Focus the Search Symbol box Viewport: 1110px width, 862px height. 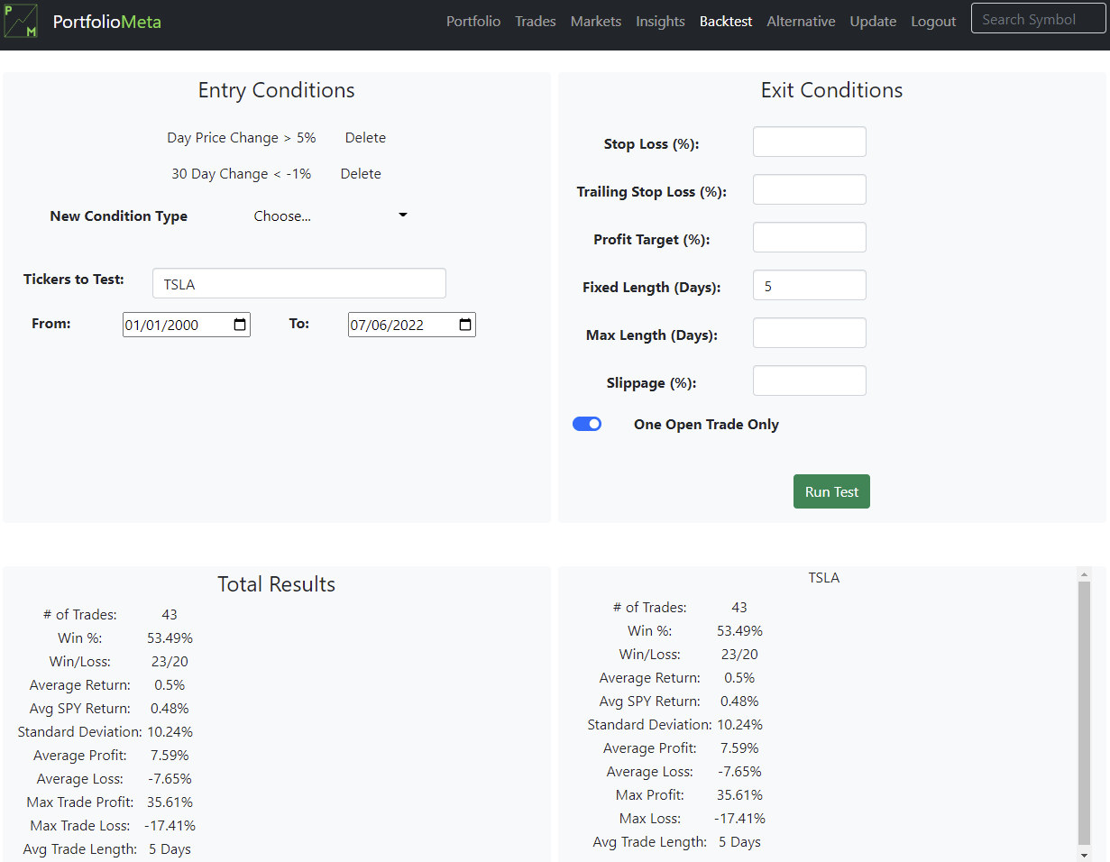click(x=1038, y=19)
